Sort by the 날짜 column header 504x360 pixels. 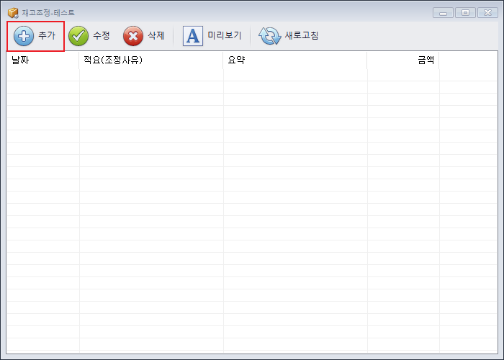42,60
